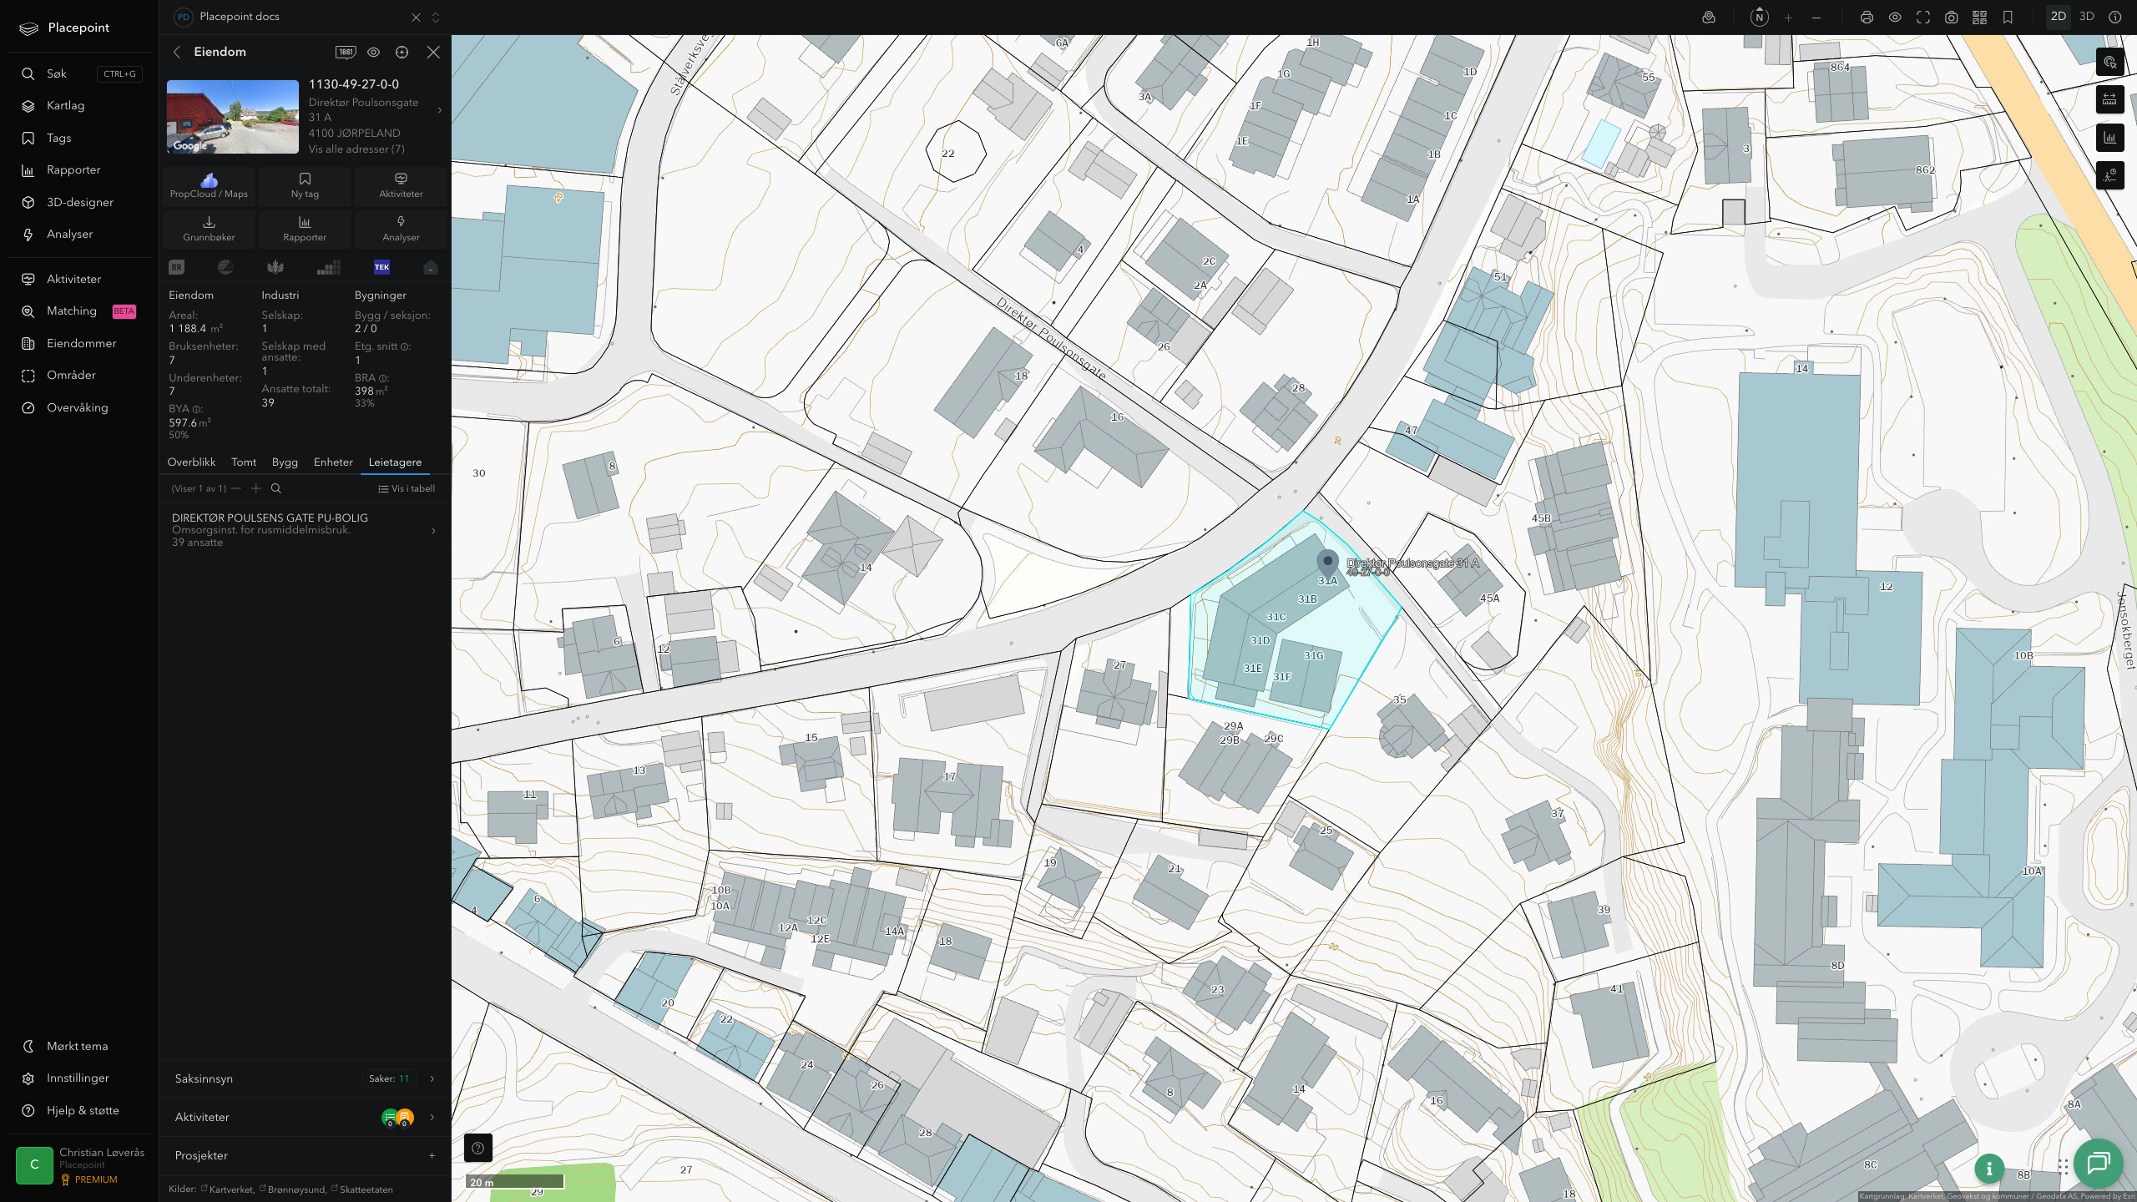Image resolution: width=2137 pixels, height=1202 pixels.
Task: Toggle map visibility eye in the top toolbar
Action: click(1895, 17)
